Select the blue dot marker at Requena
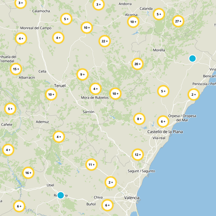 click(60, 195)
